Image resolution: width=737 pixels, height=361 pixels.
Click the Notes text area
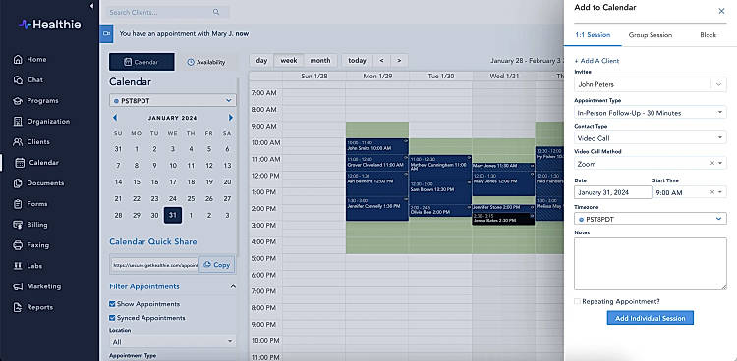pyautogui.click(x=651, y=264)
